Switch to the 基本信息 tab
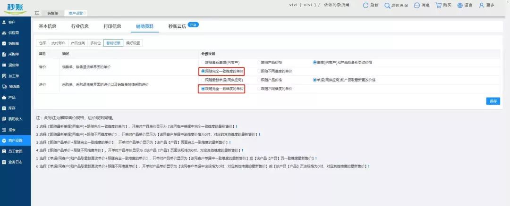Image resolution: width=510 pixels, height=206 pixels. (48, 26)
